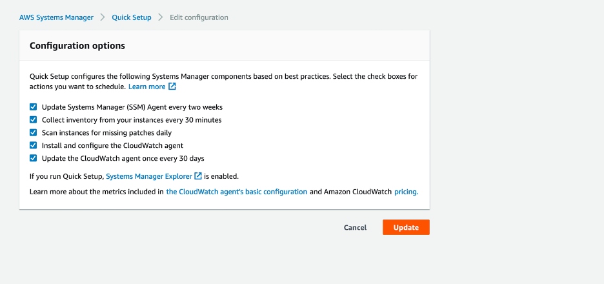Open the Learn more link
604x284 pixels.
pyautogui.click(x=147, y=86)
